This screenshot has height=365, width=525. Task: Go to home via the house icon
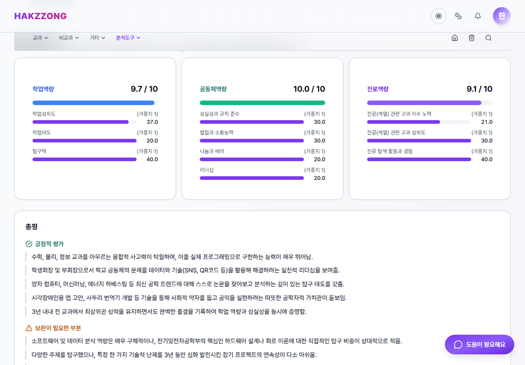[454, 38]
